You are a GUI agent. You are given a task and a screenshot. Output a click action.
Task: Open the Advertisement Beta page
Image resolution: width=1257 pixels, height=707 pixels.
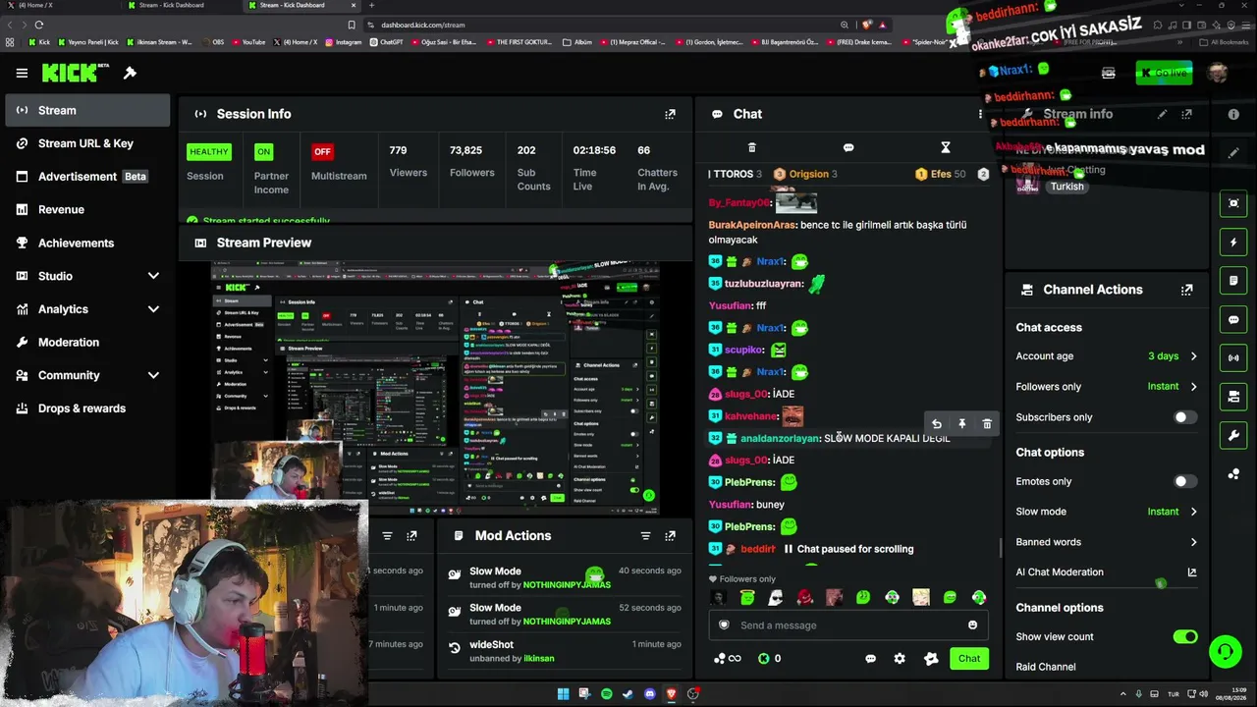pyautogui.click(x=87, y=177)
